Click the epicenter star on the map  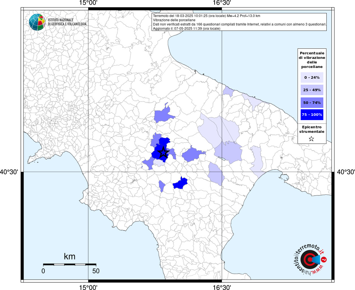163,152
